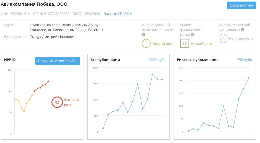Open help for Индекс платежной дисциплины
The width and height of the screenshot is (260, 143).
coord(243,30)
